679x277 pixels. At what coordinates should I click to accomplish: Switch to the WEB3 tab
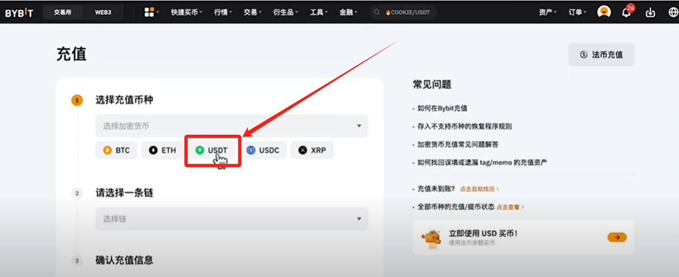(x=103, y=12)
